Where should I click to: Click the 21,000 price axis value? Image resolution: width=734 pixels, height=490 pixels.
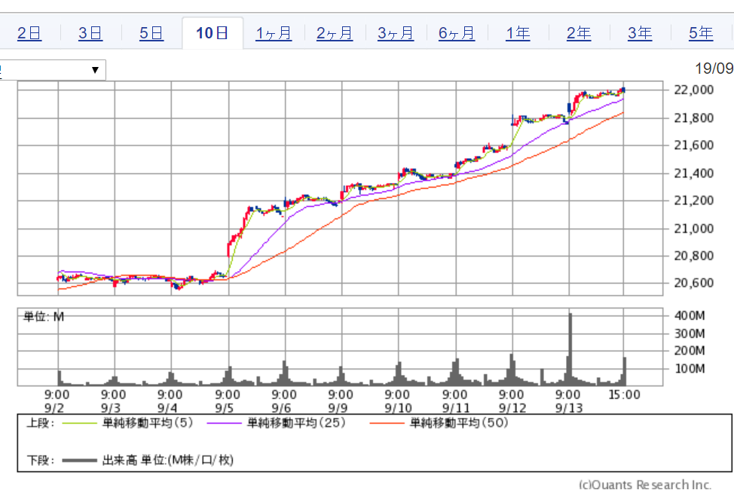coord(694,229)
